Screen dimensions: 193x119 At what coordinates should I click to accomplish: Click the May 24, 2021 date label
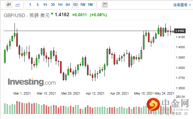coord(164,93)
